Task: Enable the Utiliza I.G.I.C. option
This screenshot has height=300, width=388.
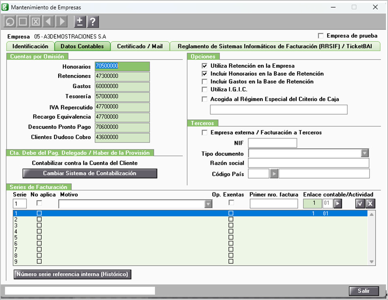Action: pos(205,89)
